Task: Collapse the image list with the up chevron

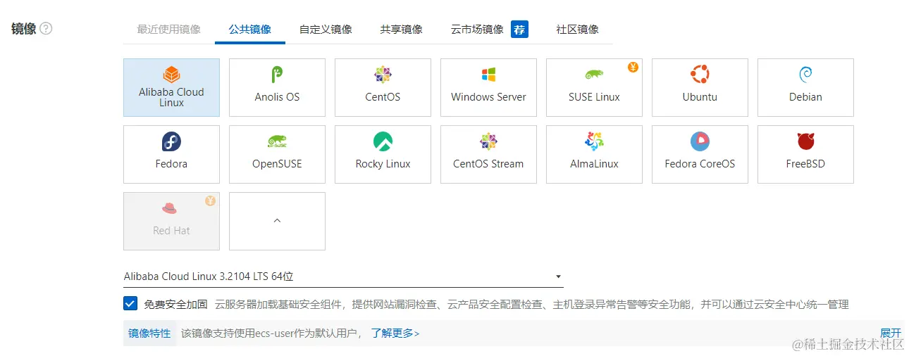Action: coord(277,221)
